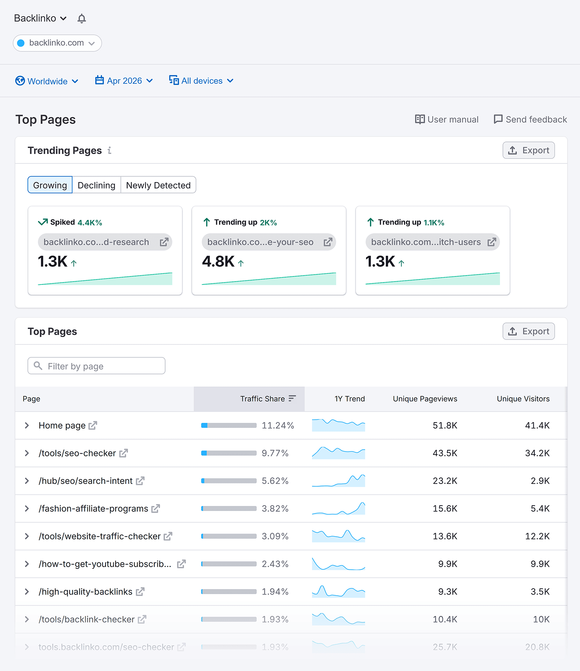Export the Top Pages table

click(x=529, y=331)
